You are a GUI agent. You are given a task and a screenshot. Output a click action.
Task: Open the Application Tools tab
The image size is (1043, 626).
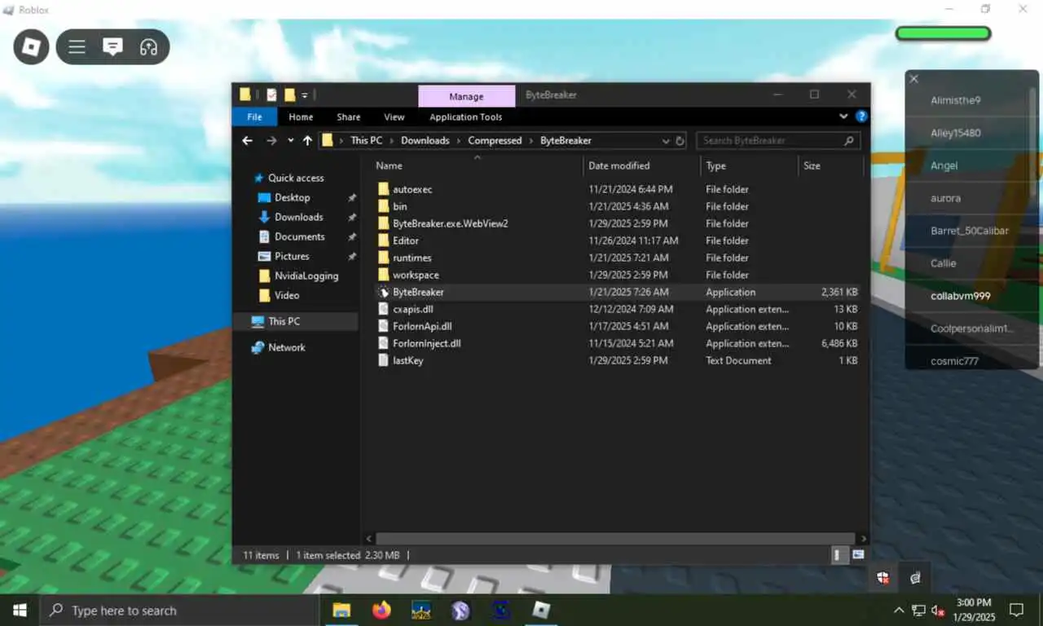(465, 117)
